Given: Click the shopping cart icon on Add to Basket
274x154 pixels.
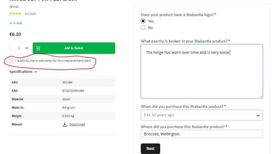Looking at the screenshot, I should point(38,48).
